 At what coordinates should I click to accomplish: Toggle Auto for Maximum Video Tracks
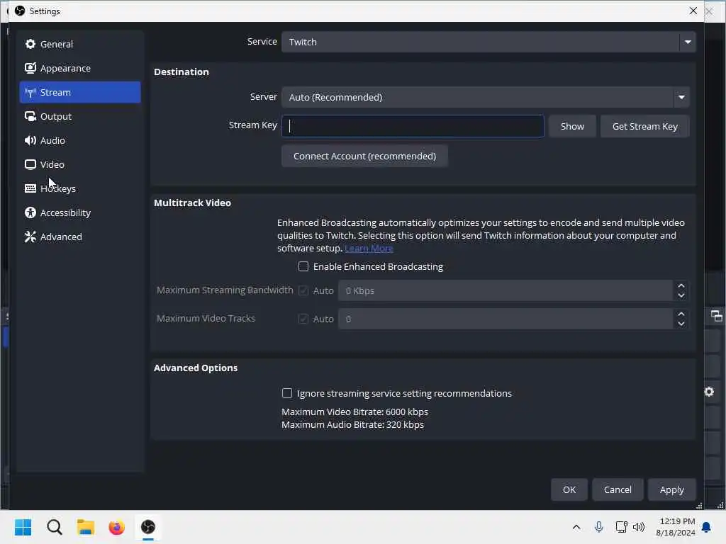(x=303, y=319)
